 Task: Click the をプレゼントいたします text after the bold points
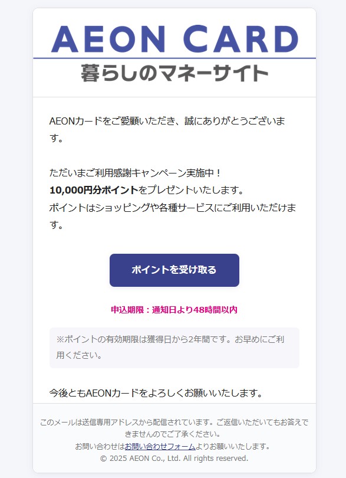point(192,190)
